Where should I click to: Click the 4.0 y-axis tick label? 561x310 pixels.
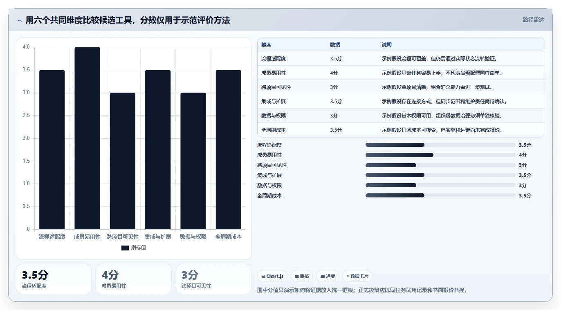coord(26,47)
